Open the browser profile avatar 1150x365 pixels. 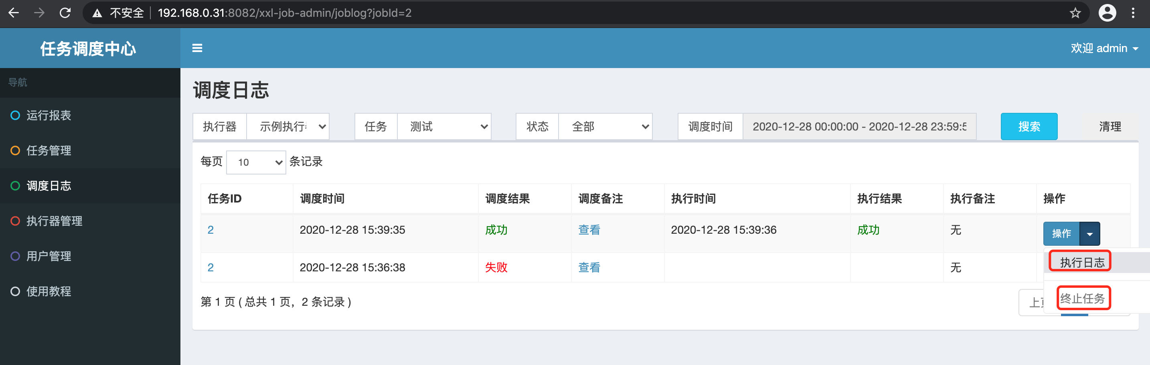click(1107, 13)
